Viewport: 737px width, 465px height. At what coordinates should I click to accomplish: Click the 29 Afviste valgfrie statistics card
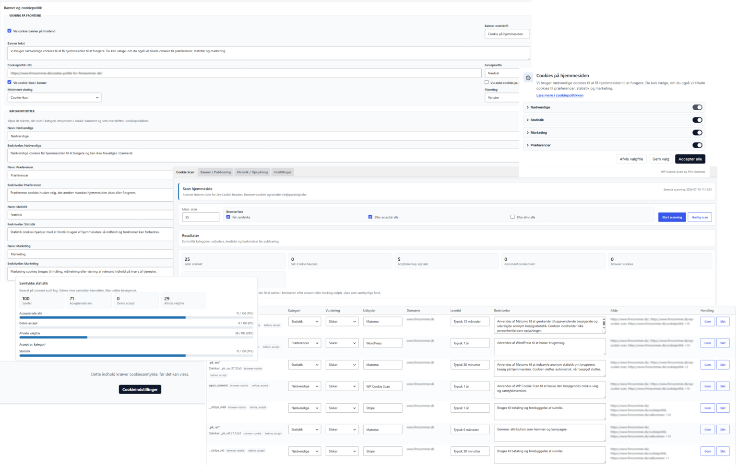pyautogui.click(x=184, y=301)
